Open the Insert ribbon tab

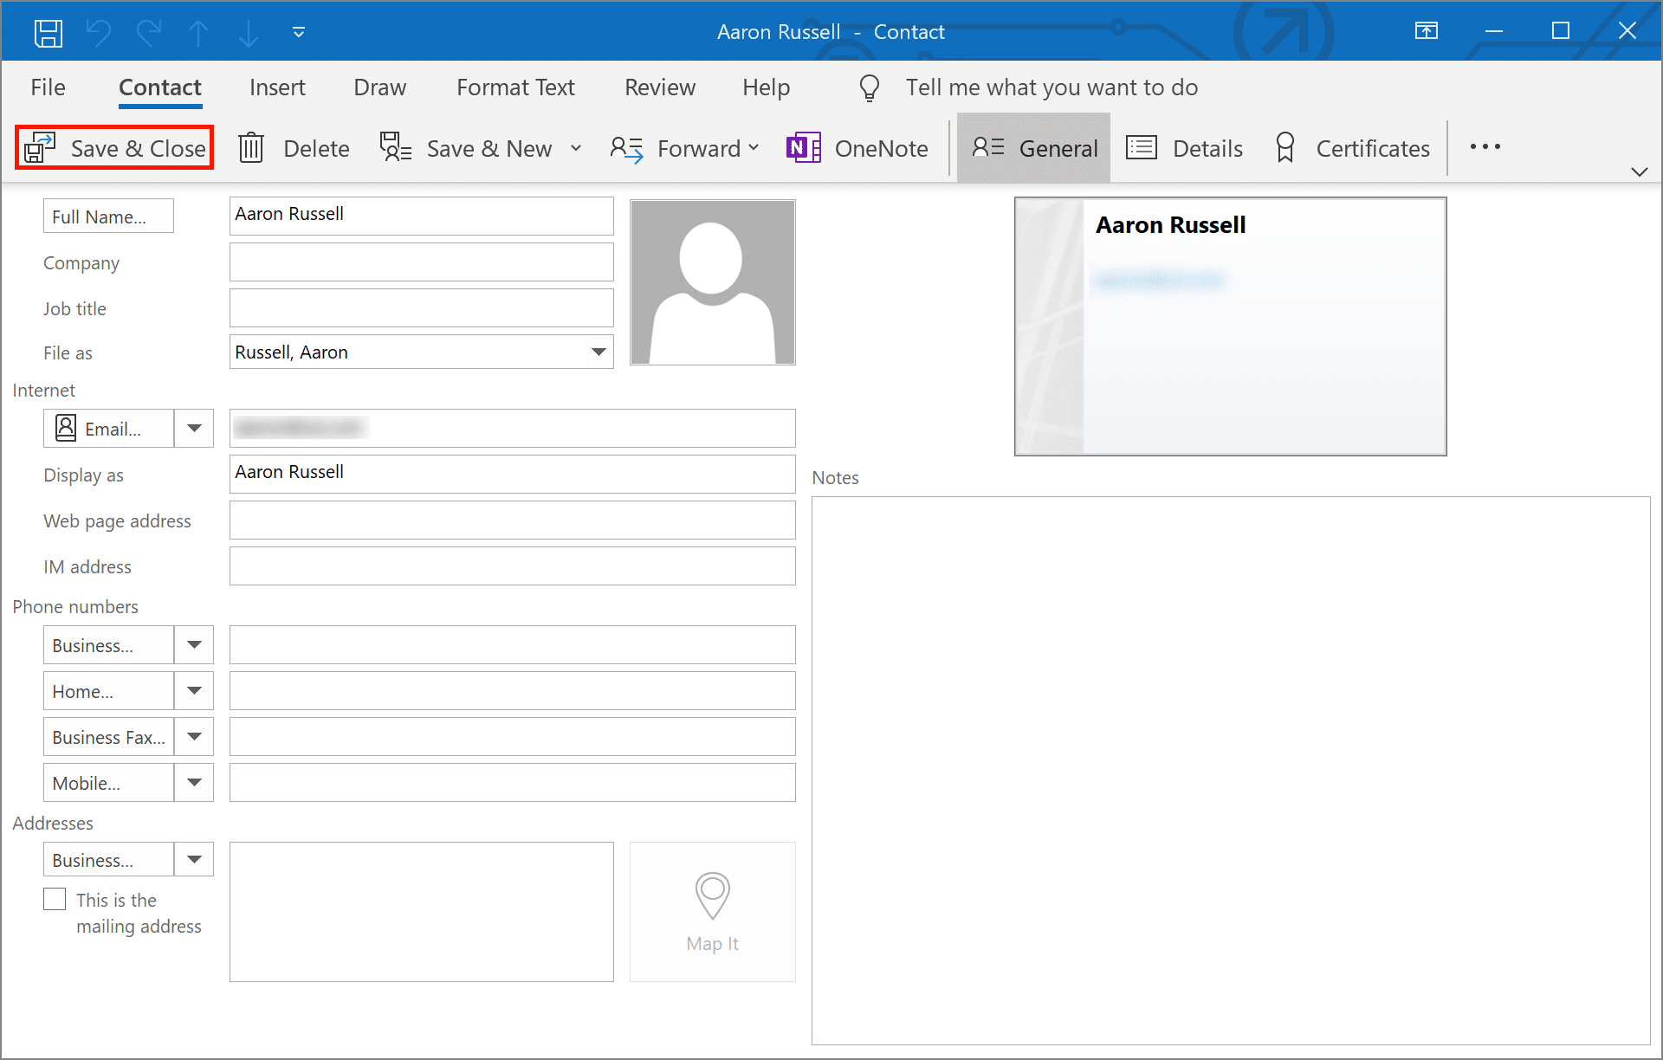tap(276, 87)
